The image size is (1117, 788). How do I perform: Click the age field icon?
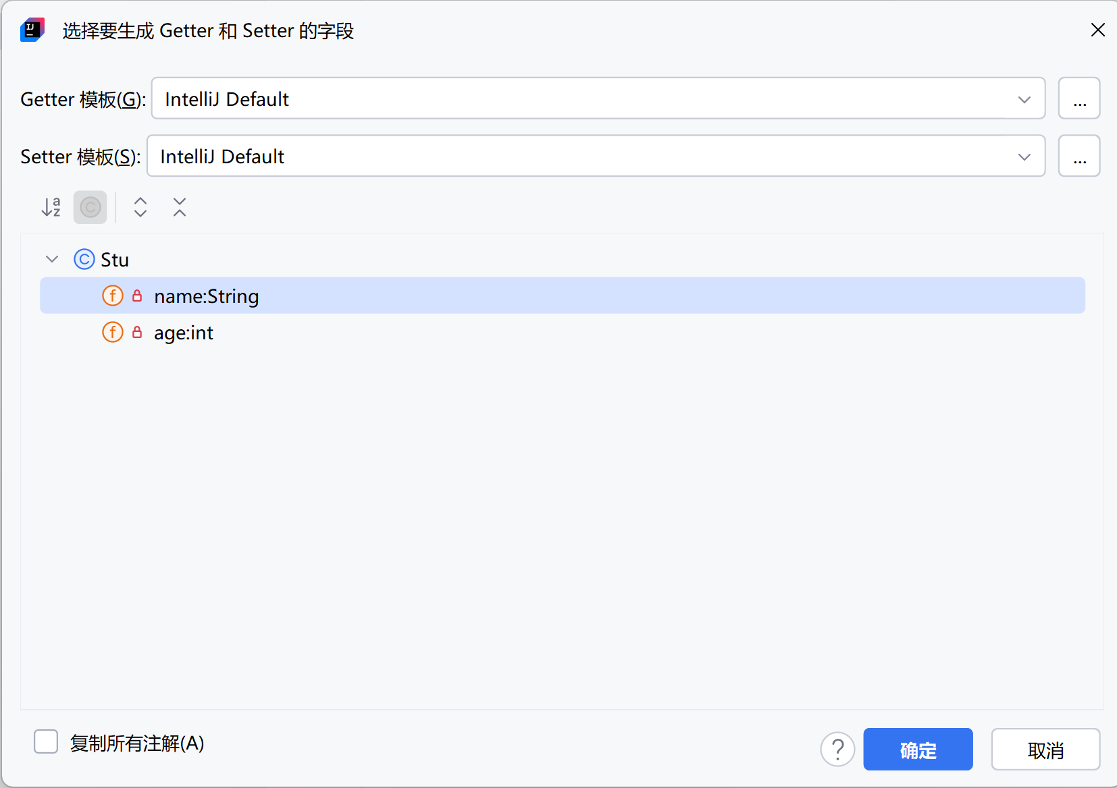pos(113,332)
